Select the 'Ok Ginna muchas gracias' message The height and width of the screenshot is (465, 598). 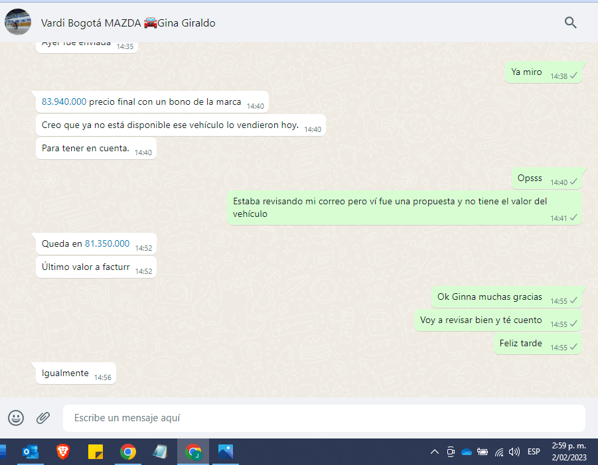coord(506,297)
